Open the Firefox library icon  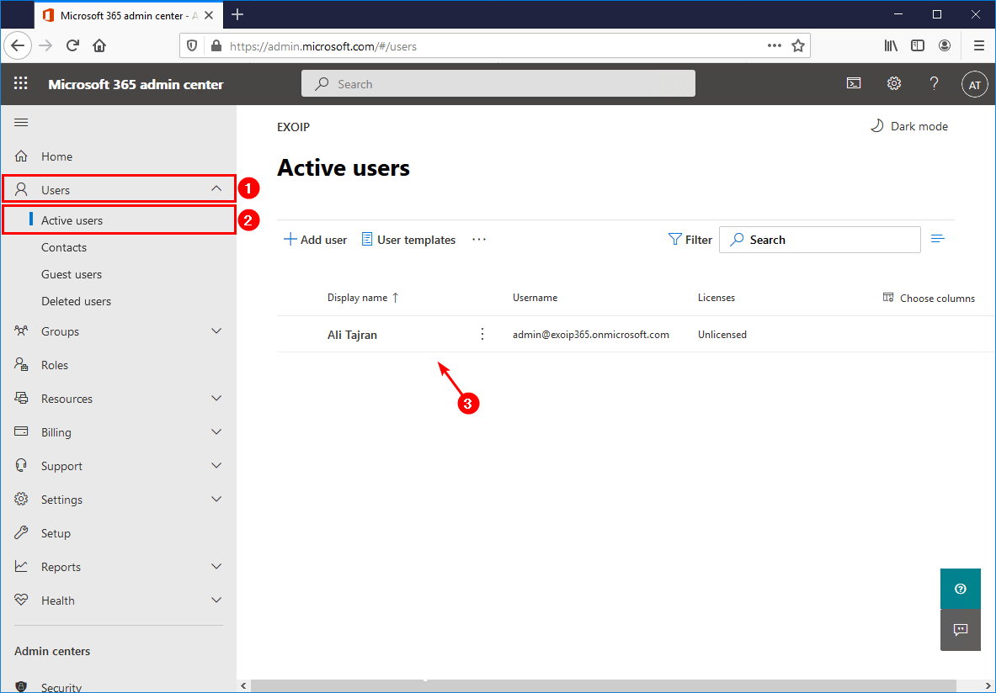pos(892,45)
